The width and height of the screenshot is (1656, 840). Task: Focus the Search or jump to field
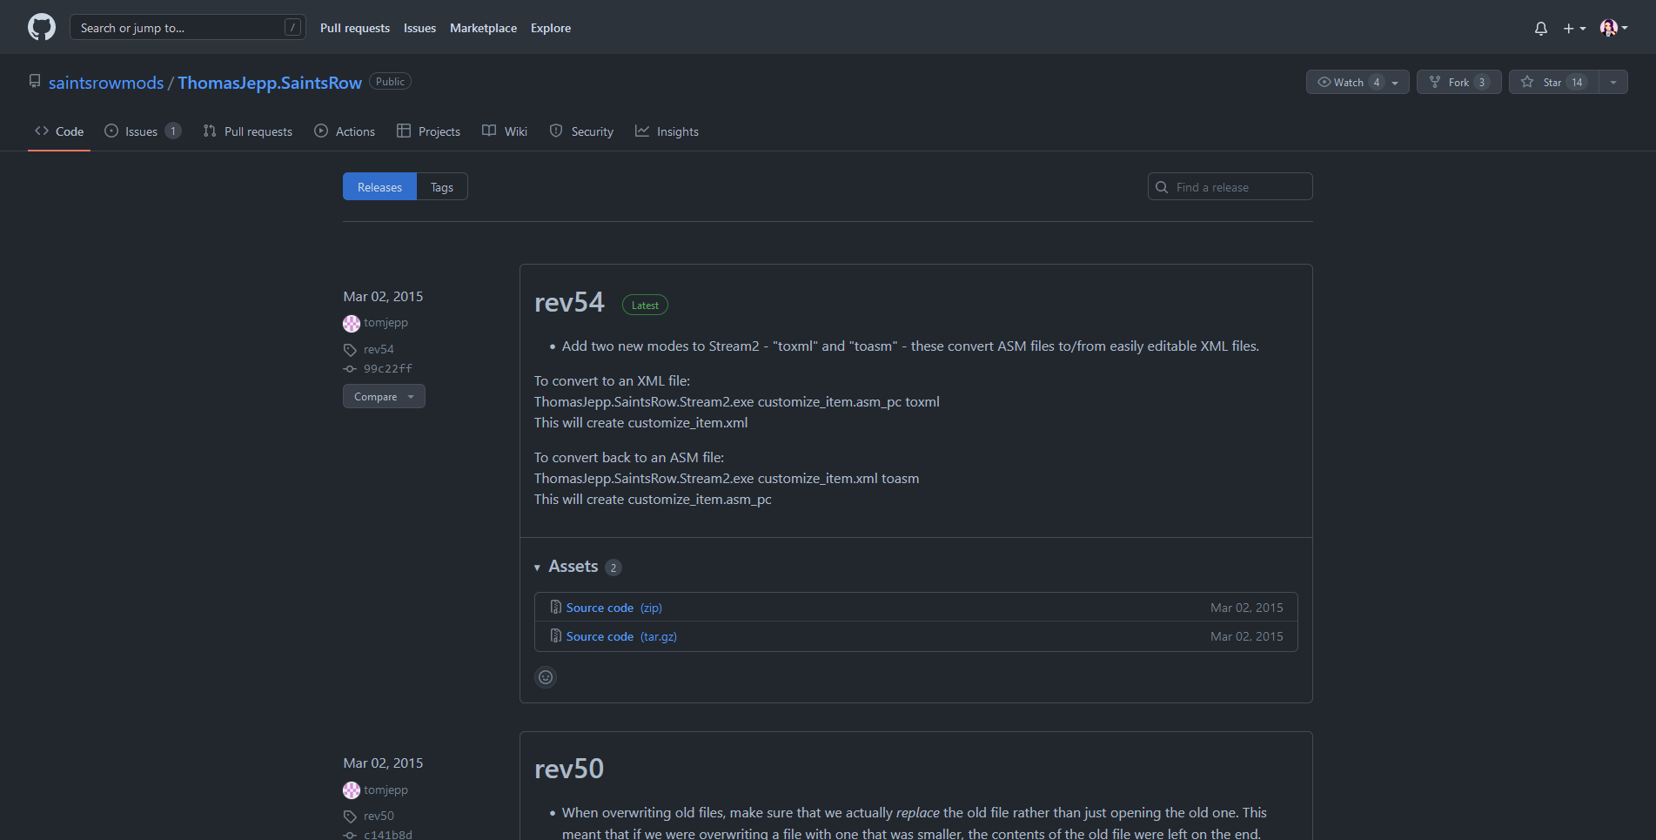click(187, 28)
